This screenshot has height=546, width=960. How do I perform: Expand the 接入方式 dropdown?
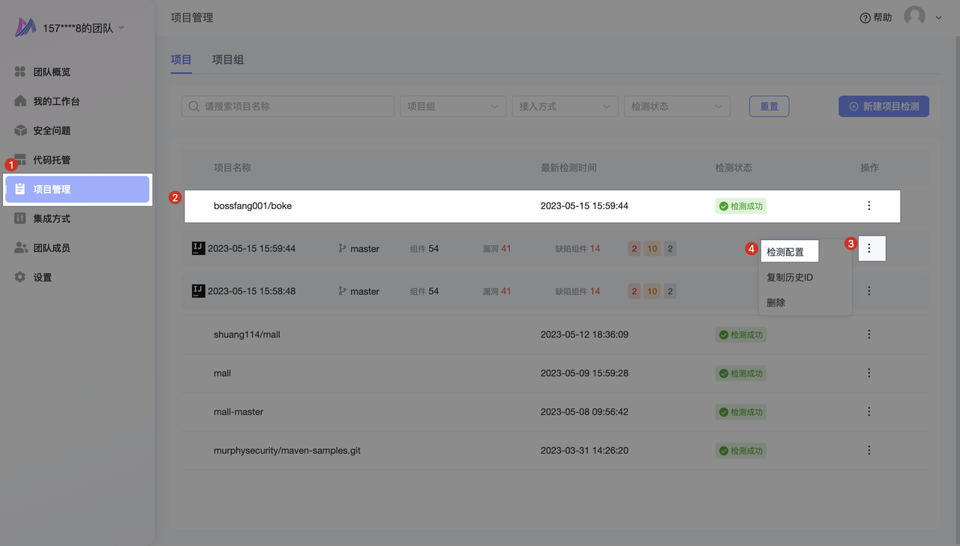(564, 106)
